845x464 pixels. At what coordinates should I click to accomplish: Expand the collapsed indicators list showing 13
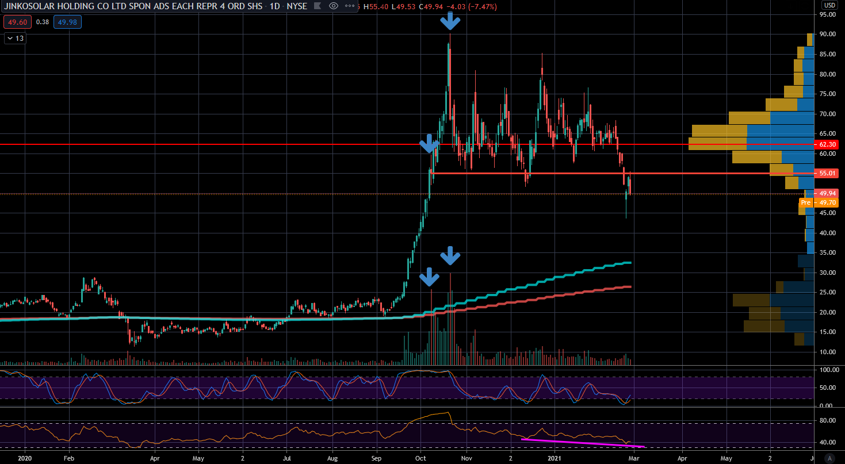pos(15,39)
